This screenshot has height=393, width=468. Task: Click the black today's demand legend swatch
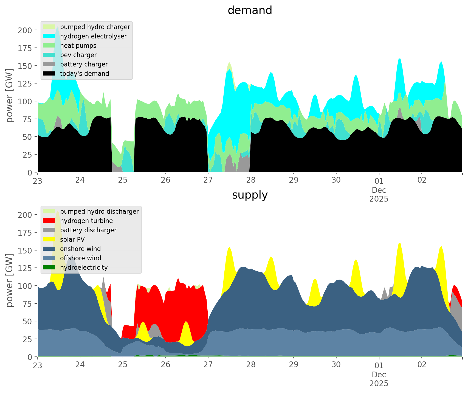pyautogui.click(x=49, y=74)
